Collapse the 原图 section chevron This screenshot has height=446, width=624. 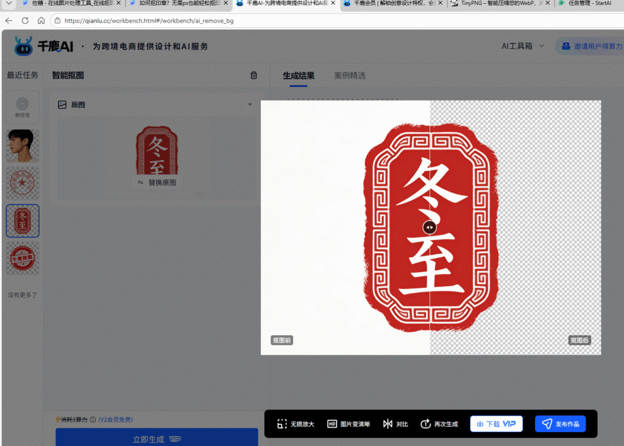coord(250,104)
